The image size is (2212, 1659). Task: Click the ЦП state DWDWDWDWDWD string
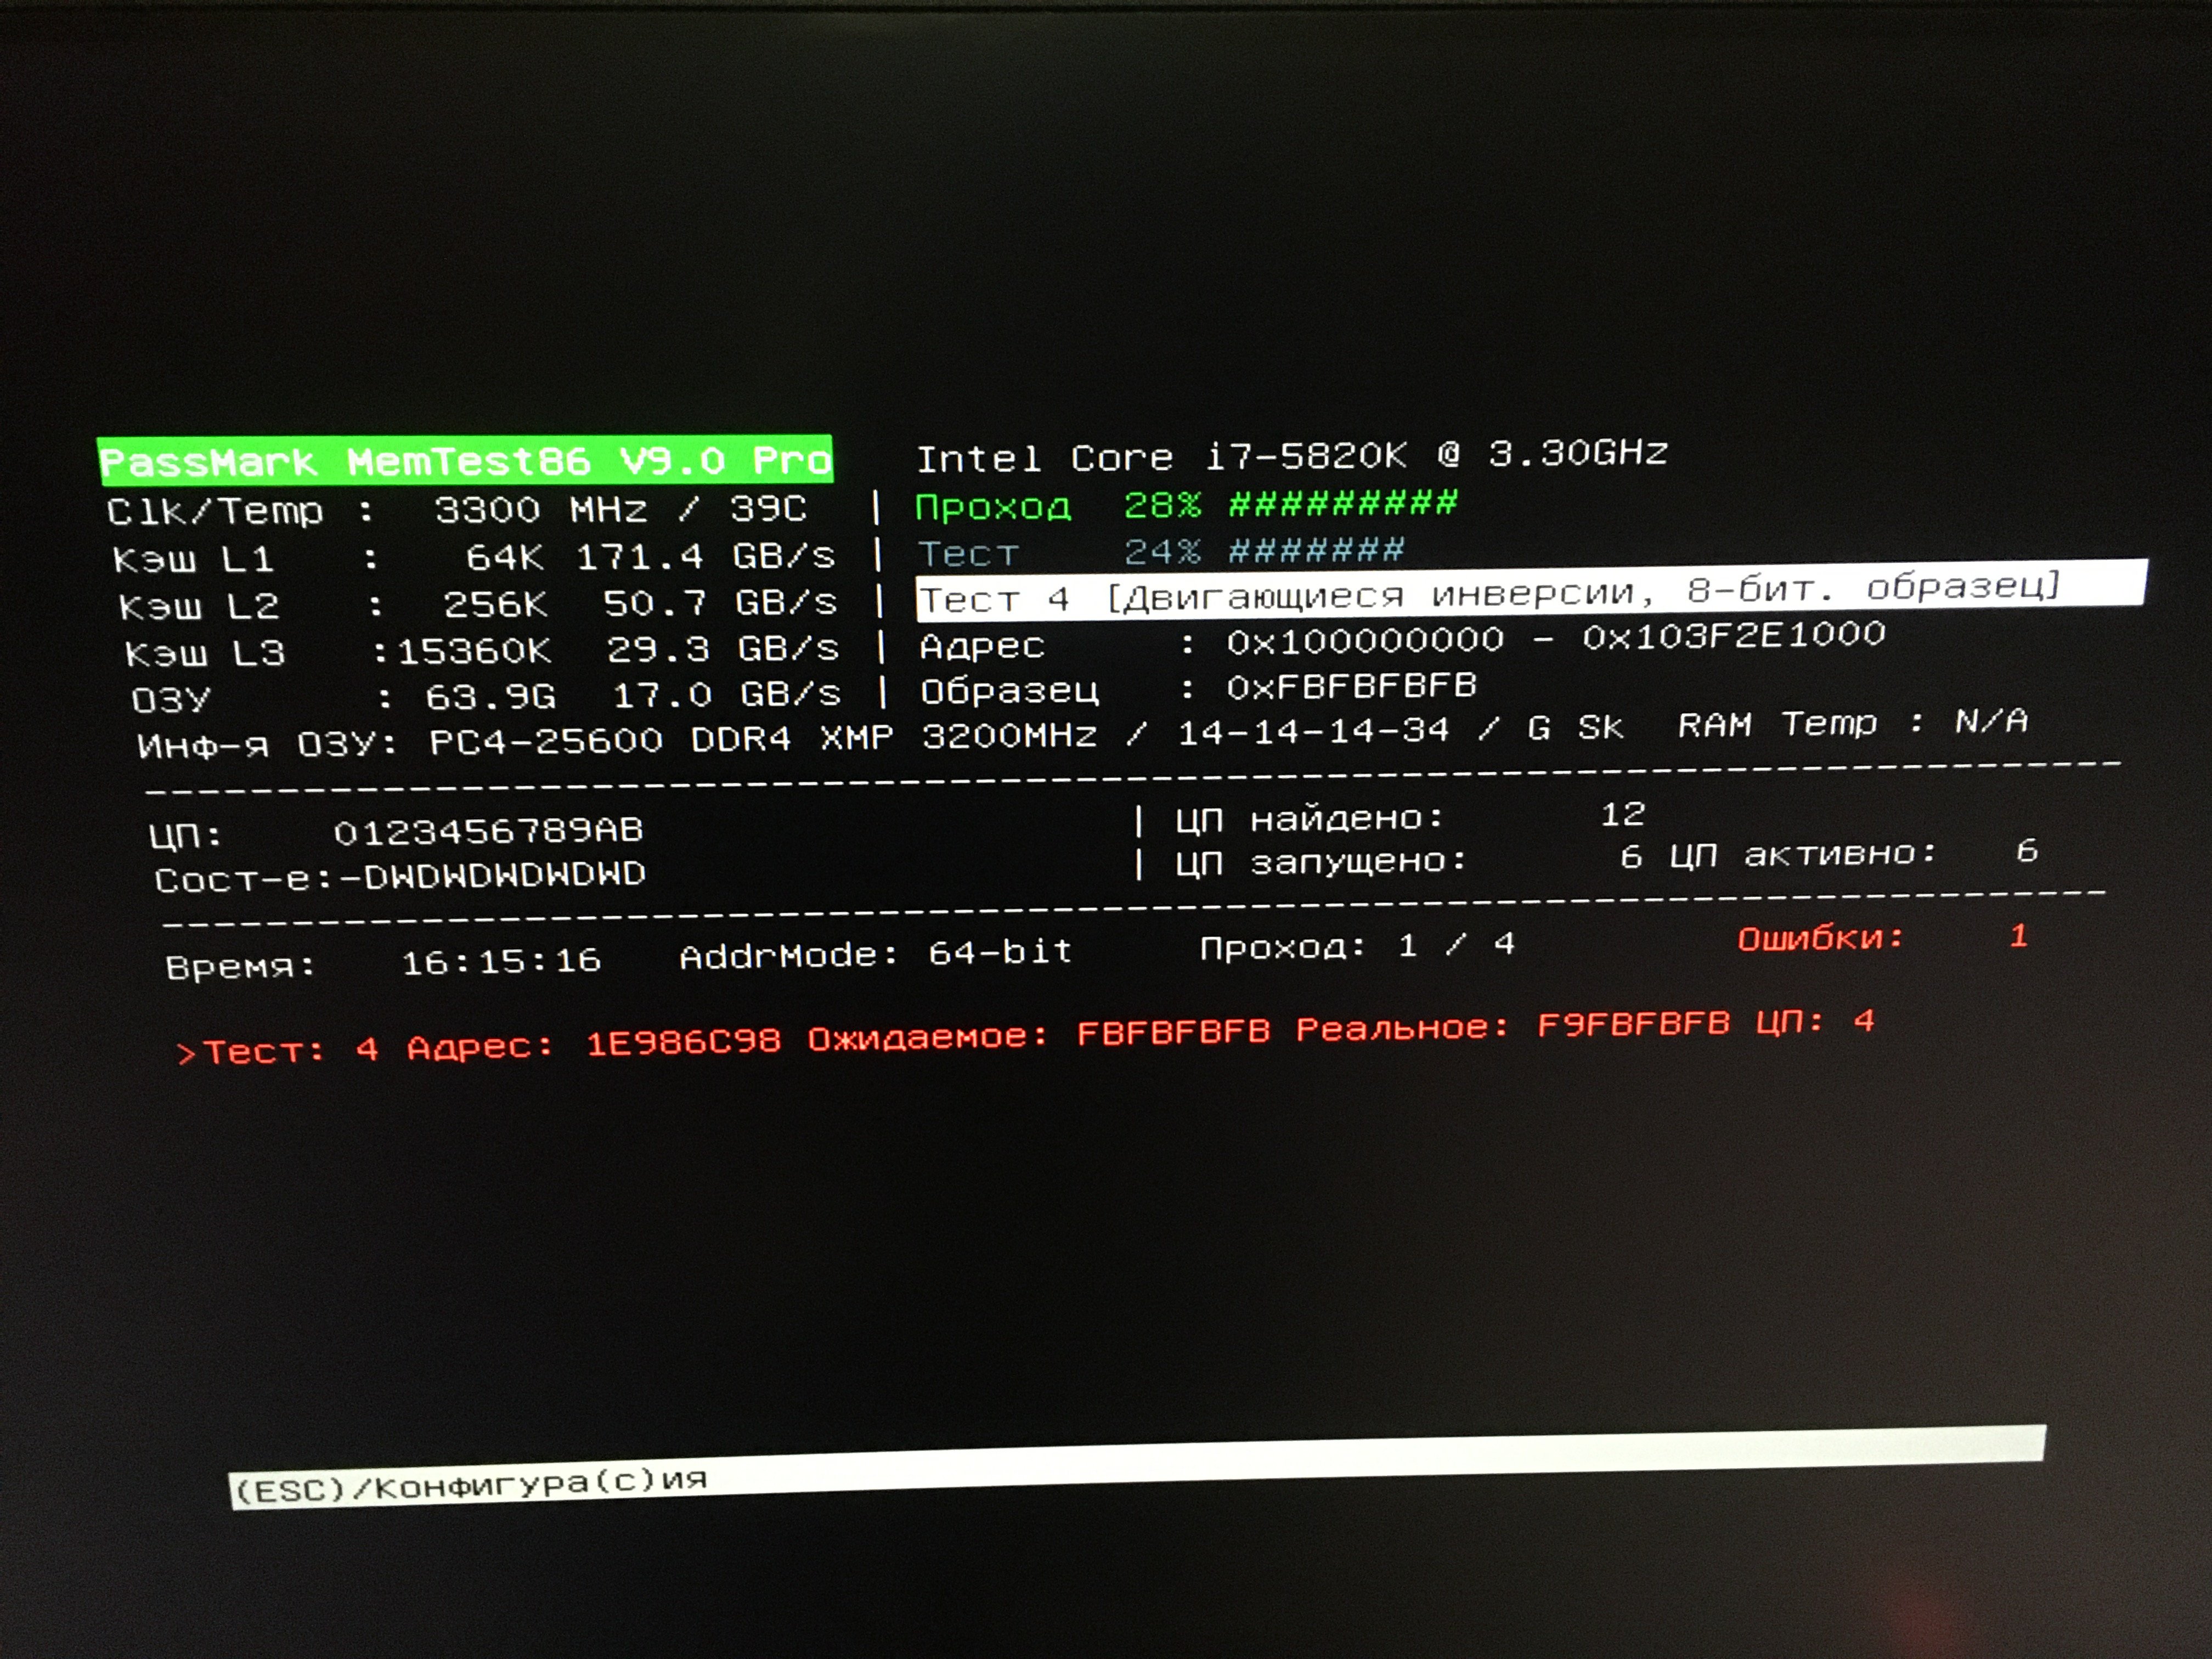tap(502, 875)
